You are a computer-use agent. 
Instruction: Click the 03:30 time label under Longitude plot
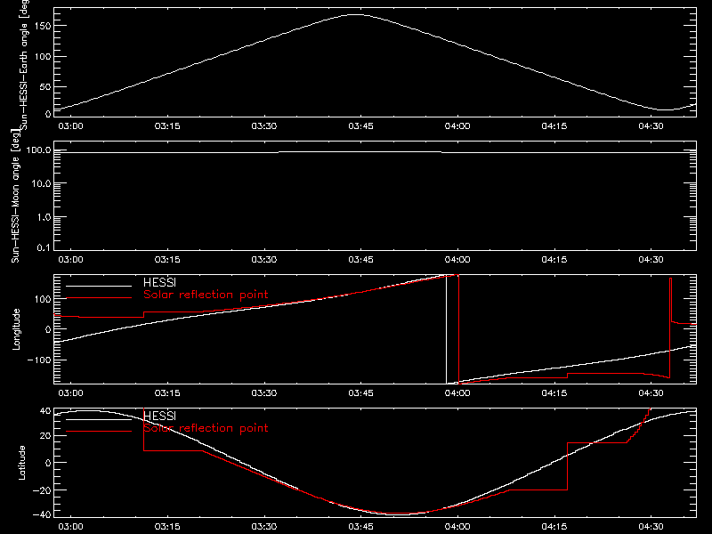(x=264, y=393)
